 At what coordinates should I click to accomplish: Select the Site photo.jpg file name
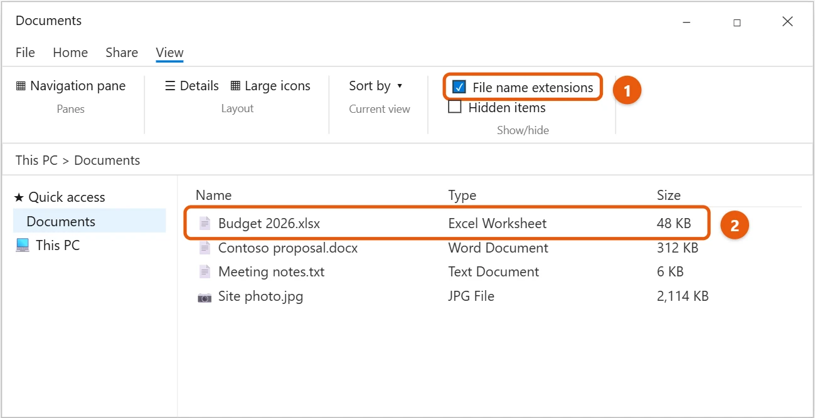[260, 296]
